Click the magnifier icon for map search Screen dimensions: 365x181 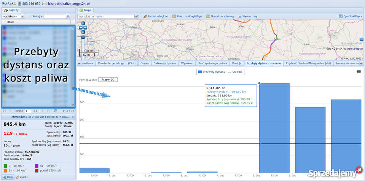[x=136, y=16]
